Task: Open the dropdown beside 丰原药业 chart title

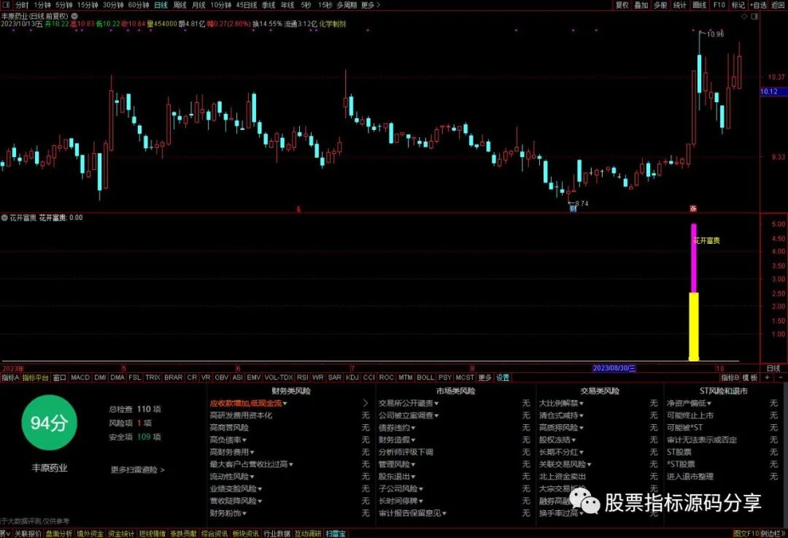Action: click(x=74, y=16)
